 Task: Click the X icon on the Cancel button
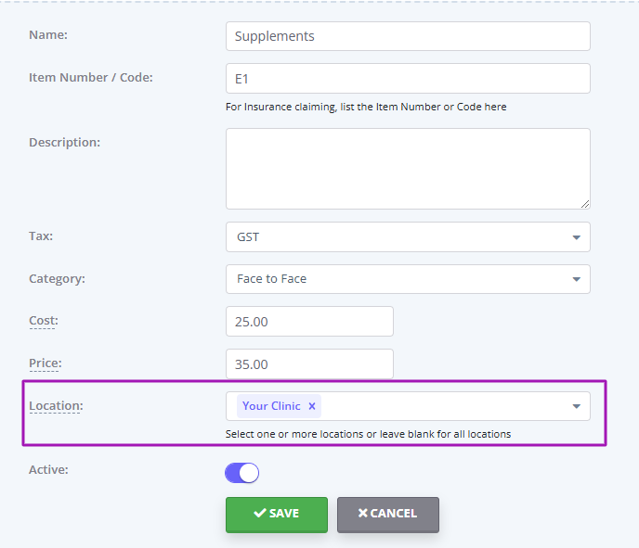point(363,513)
